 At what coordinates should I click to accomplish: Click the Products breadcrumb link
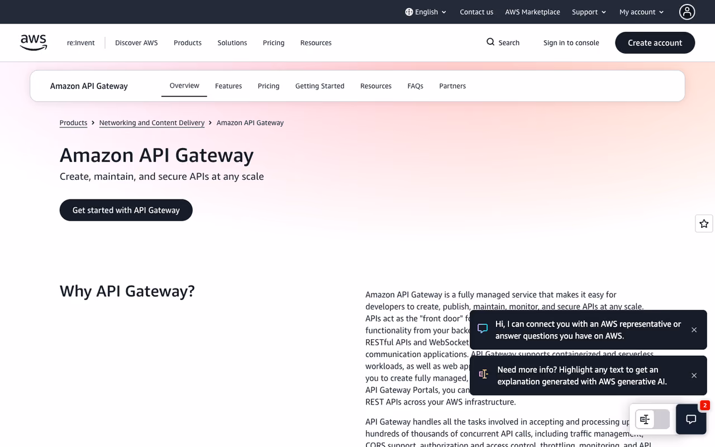[74, 123]
